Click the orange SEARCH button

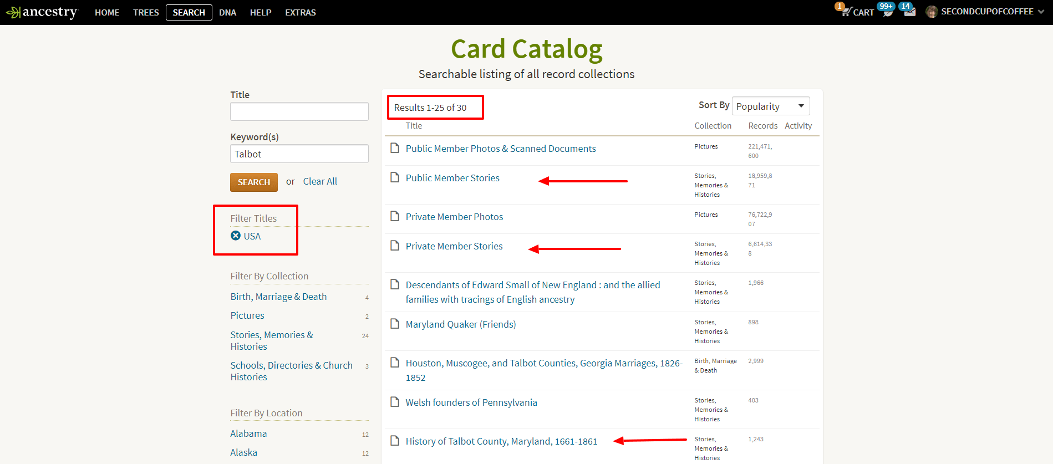254,182
